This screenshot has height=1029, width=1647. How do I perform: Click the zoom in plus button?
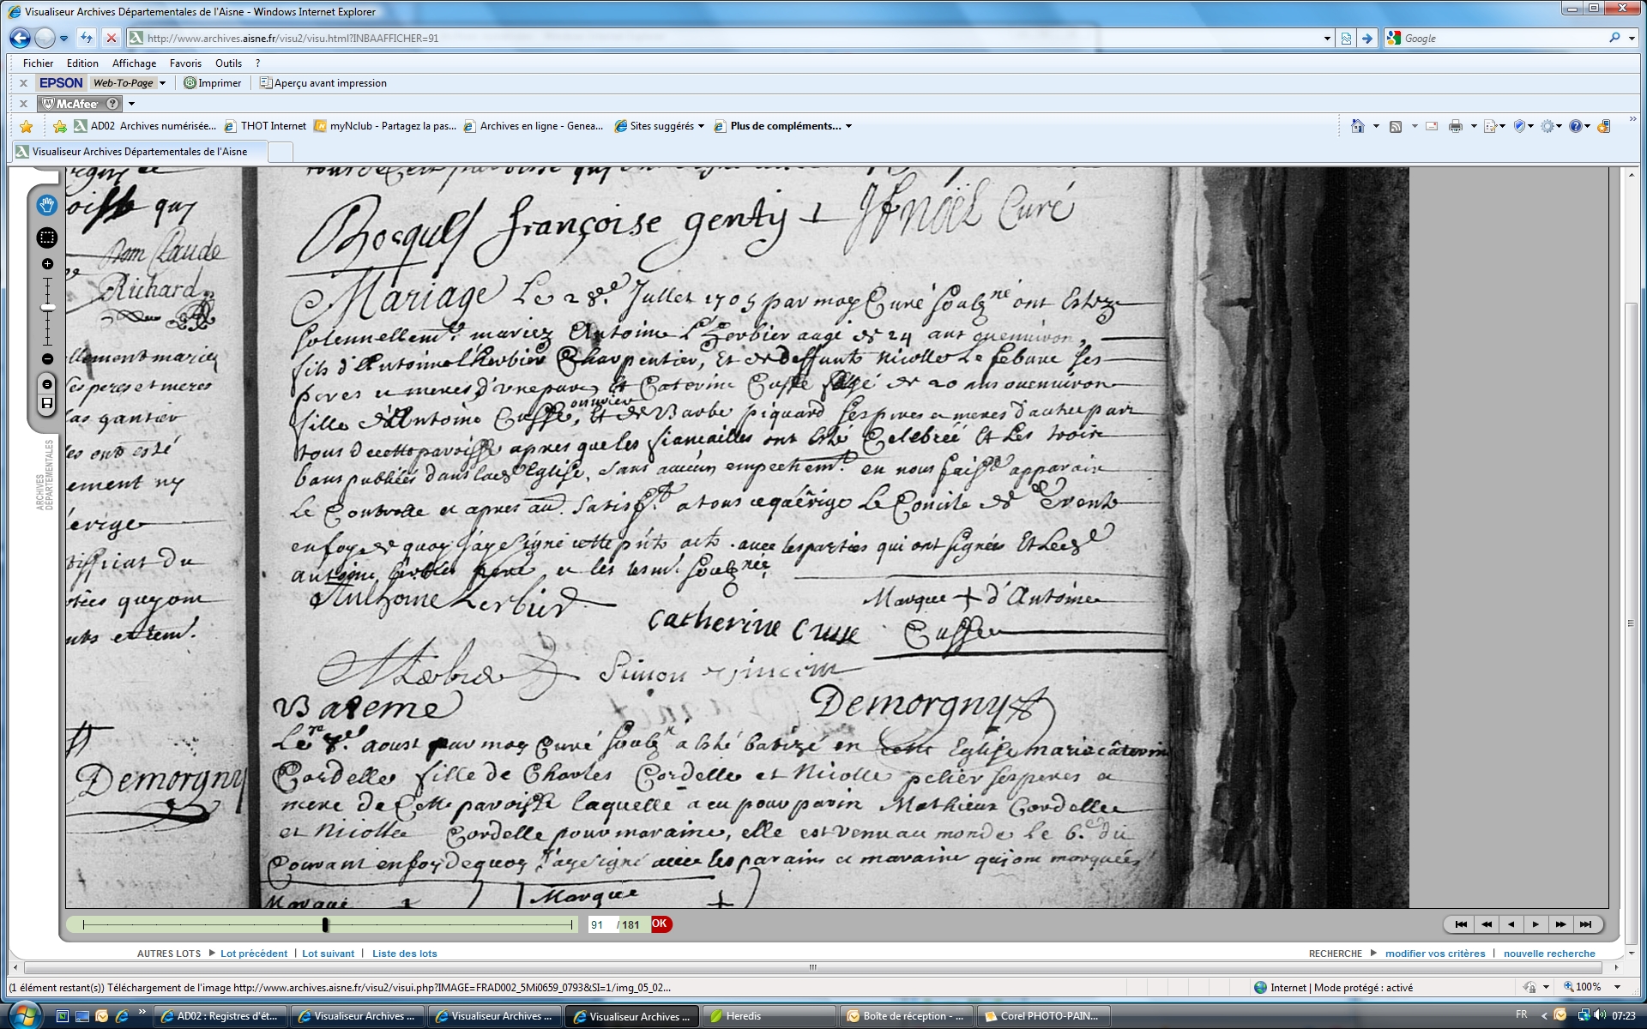click(x=47, y=264)
